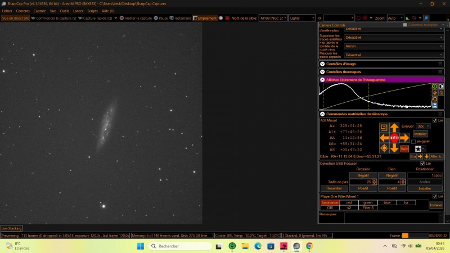The width and height of the screenshot is (450, 253).
Task: Toggle the Lié checkbox for ASI Mount
Action: (x=435, y=120)
